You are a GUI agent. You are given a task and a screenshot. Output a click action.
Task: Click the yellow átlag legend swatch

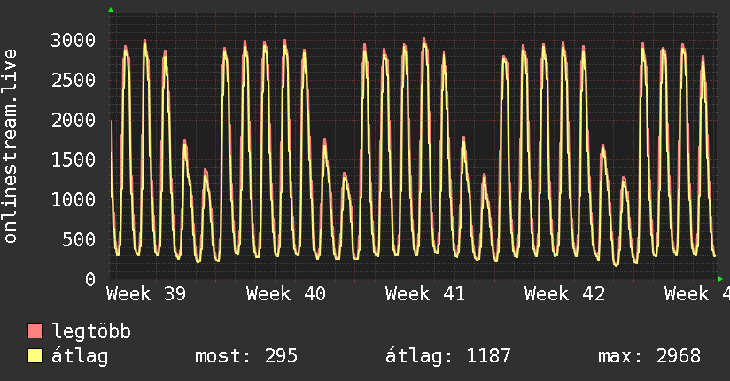[x=35, y=356]
